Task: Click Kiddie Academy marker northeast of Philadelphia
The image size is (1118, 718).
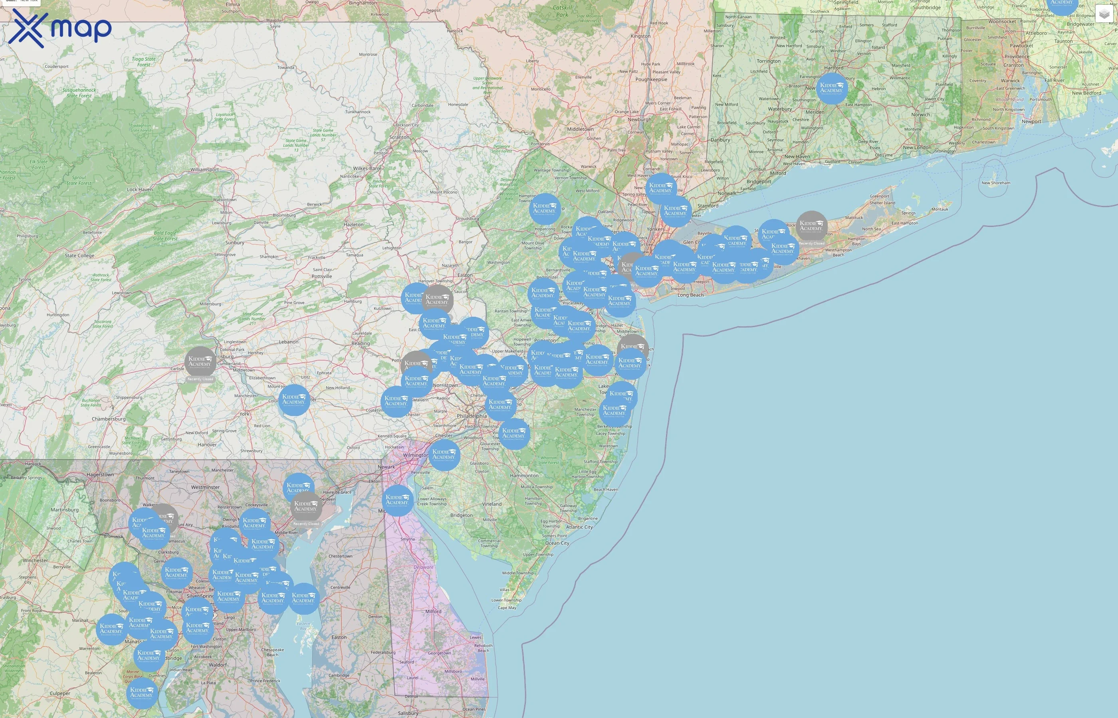Action: pos(500,405)
